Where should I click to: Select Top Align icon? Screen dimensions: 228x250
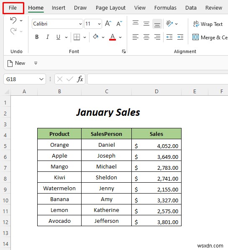pos(136,23)
